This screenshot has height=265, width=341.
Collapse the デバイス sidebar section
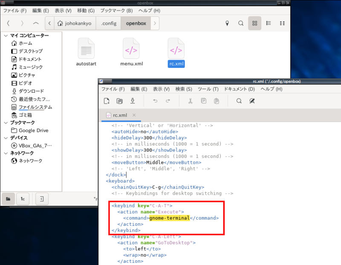click(x=6, y=138)
